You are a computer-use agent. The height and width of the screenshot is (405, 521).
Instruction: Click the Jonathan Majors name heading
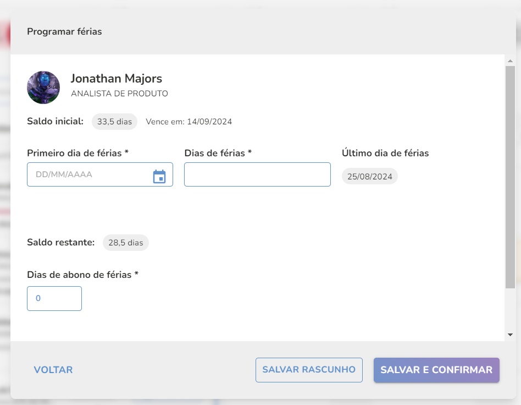[x=117, y=79]
